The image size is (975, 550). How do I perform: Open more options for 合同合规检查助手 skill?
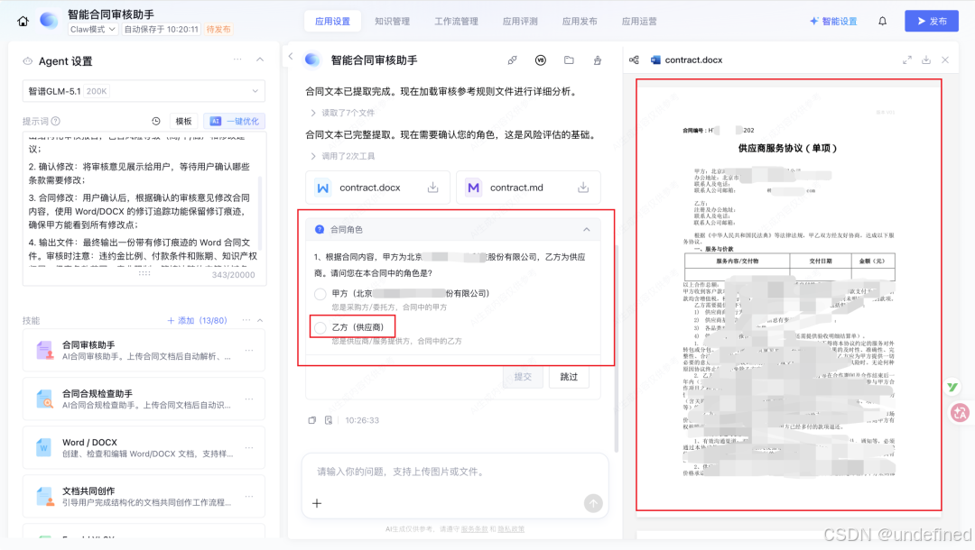pos(249,399)
